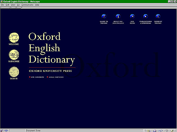This screenshot has width=177, height=132.
Task: Open the Inbox mailbox component icon
Action: 155,131
